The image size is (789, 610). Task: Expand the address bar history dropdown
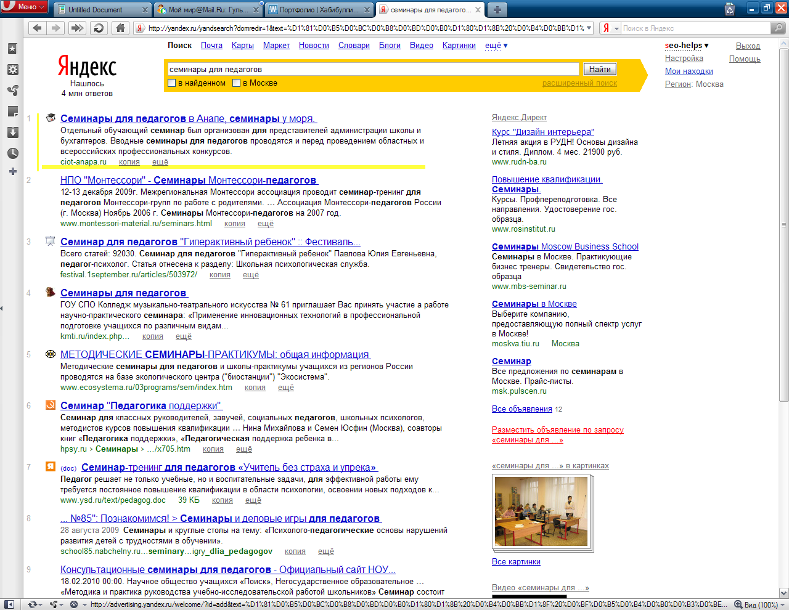coord(589,28)
